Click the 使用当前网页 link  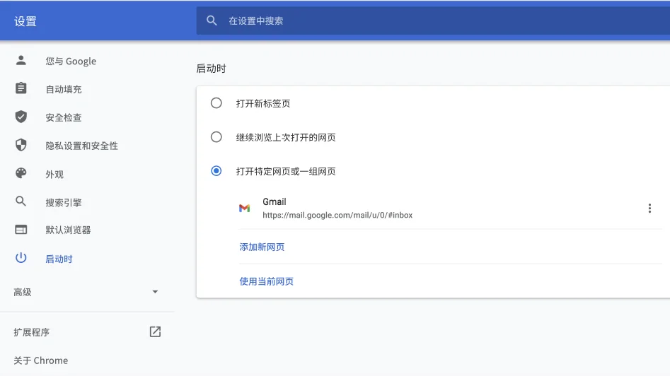coord(266,281)
